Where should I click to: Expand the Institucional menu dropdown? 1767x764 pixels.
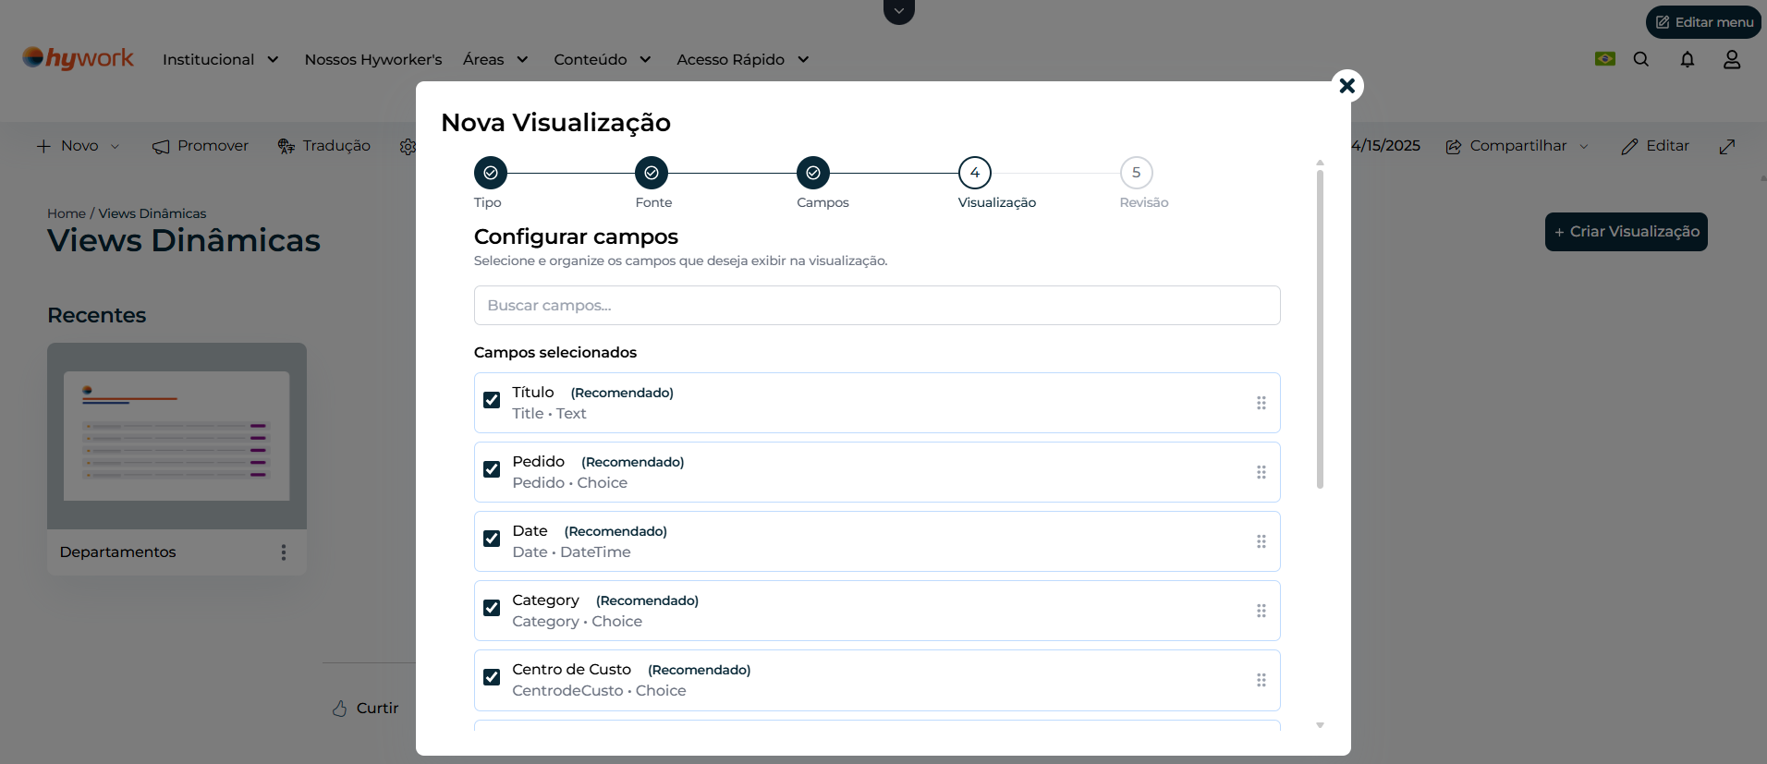click(x=220, y=59)
